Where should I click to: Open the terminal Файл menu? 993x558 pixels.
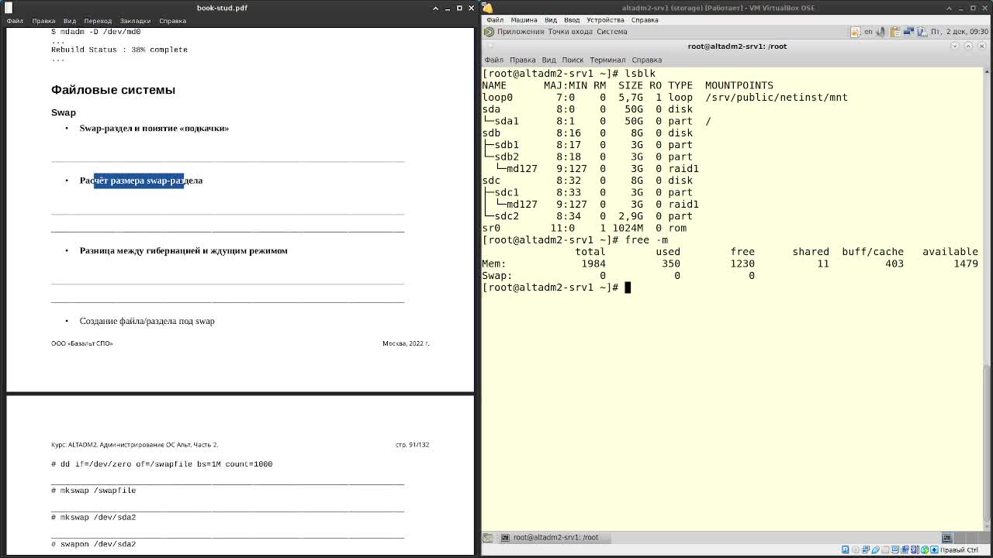(x=494, y=60)
